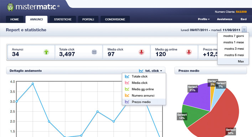Select Media click in the chart menu
The image size is (252, 137).
click(x=144, y=83)
